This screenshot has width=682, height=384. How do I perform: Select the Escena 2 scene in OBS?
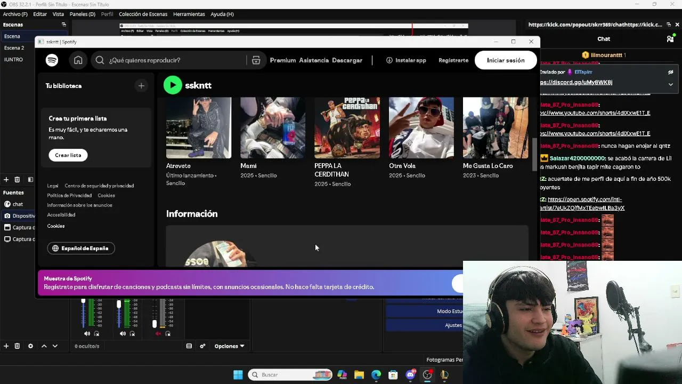click(14, 48)
